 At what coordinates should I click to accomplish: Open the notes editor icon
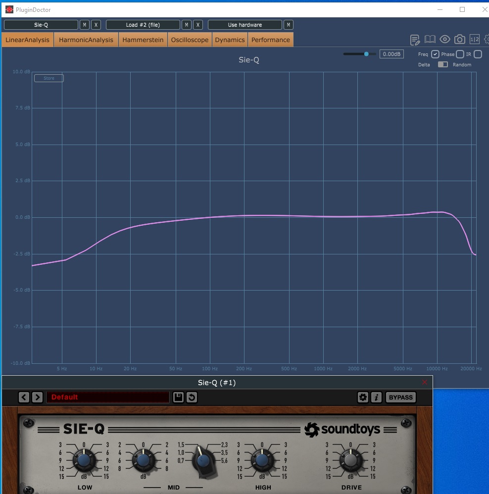pos(415,40)
